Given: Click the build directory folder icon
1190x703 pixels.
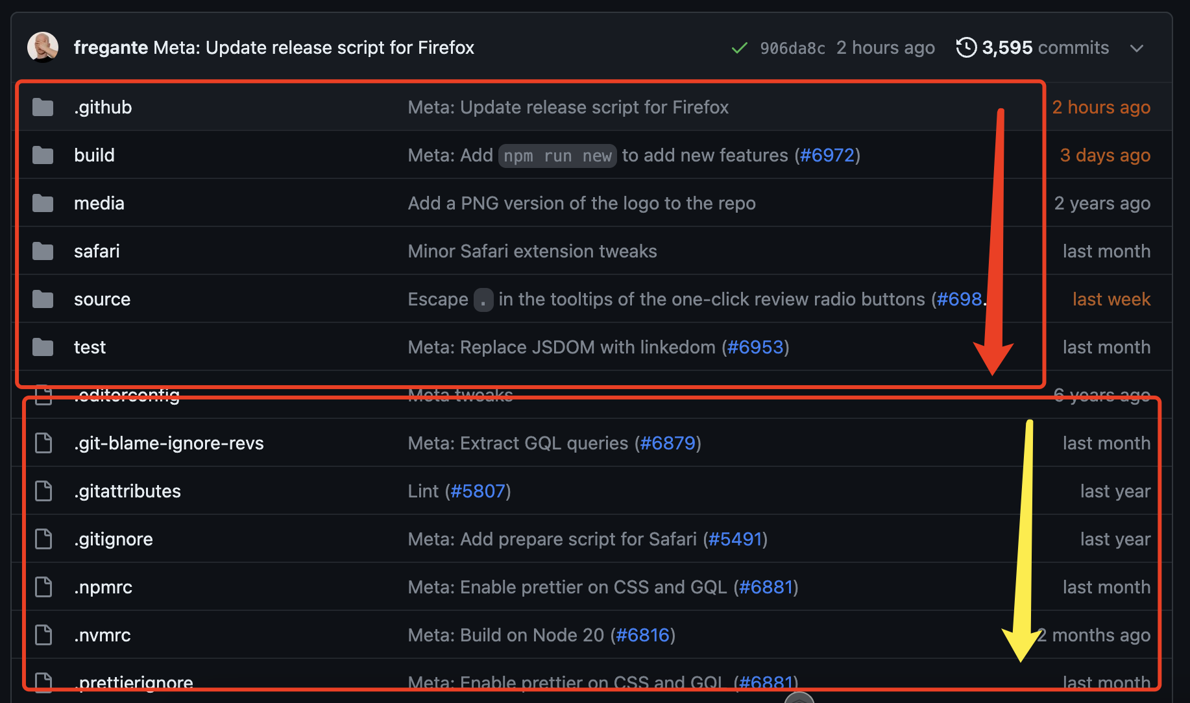Looking at the screenshot, I should click(x=42, y=155).
